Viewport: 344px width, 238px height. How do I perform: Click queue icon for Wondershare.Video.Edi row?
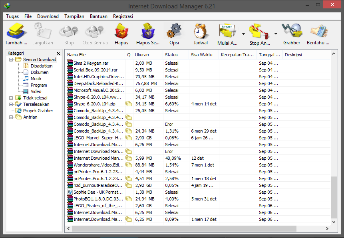click(129, 165)
